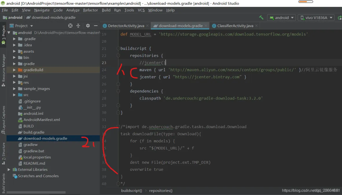This screenshot has height=195, width=342.
Task: Click download-models.gradle in the navigation bar
Action: click(51, 17)
